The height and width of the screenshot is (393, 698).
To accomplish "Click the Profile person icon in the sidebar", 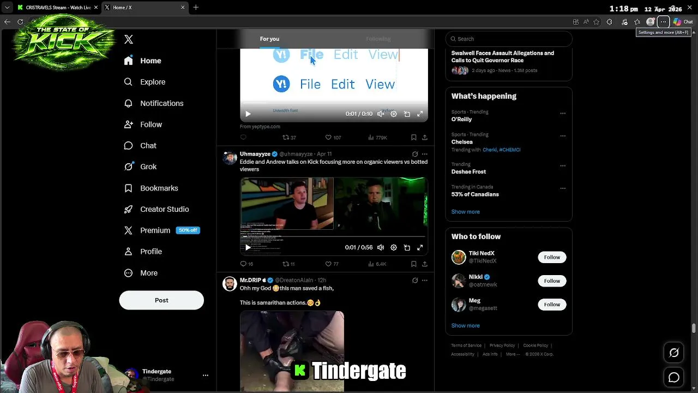I will (128, 252).
